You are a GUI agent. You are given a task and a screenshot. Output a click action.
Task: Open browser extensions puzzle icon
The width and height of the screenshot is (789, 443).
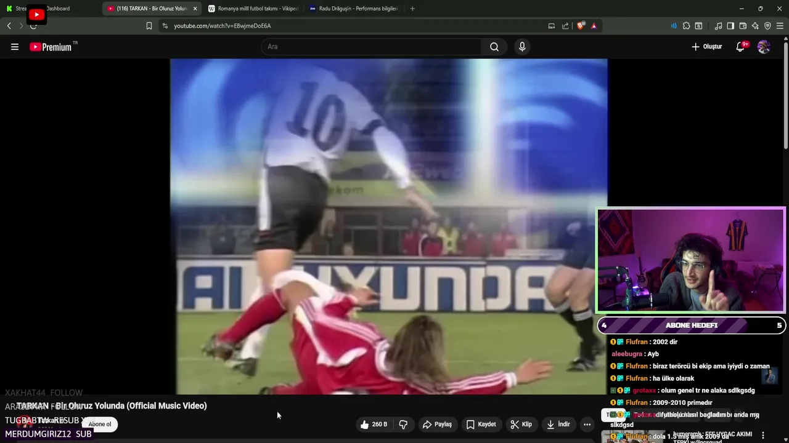click(686, 26)
